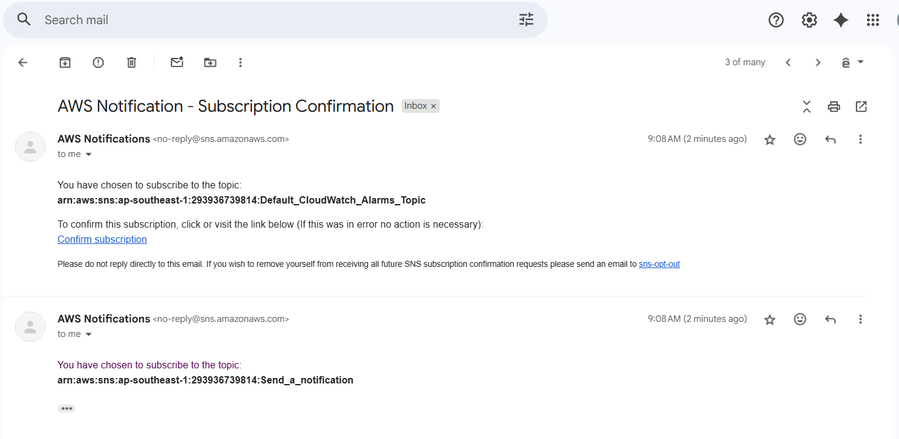Viewport: 899px width, 439px height.
Task: Open conversation in new window
Action: click(x=861, y=107)
